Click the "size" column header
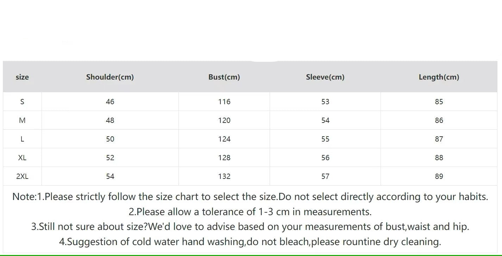 click(22, 77)
